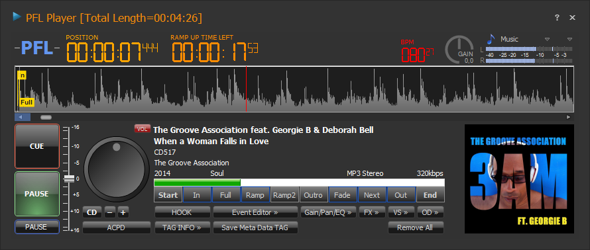Image resolution: width=590 pixels, height=250 pixels.
Task: Click the Remove All button
Action: pos(416,228)
